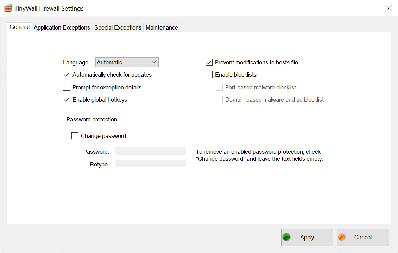Viewport: 398px width, 253px height.
Task: Uncheck Prevent modifications to hosts file
Action: click(209, 62)
